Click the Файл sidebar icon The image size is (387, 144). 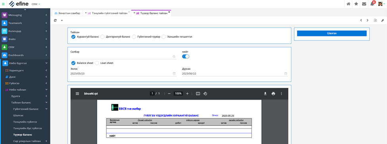coord(4,39)
